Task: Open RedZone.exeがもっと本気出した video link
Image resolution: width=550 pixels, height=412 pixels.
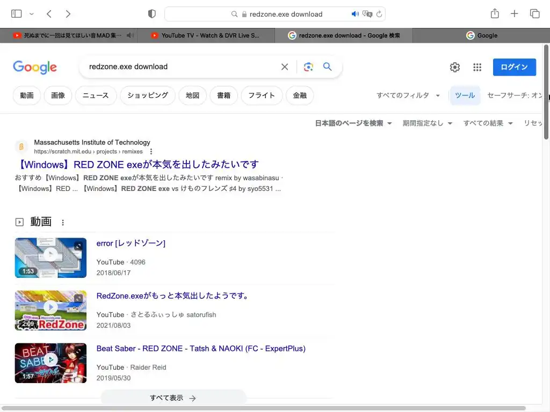Action: tap(173, 296)
